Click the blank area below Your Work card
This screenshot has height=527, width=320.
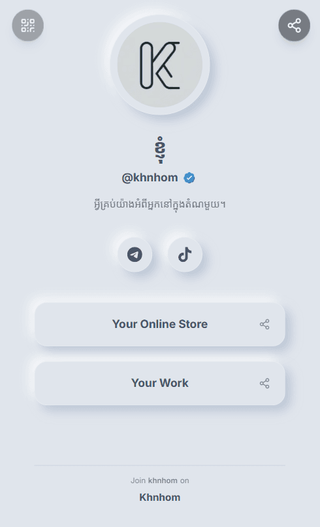pos(160,435)
